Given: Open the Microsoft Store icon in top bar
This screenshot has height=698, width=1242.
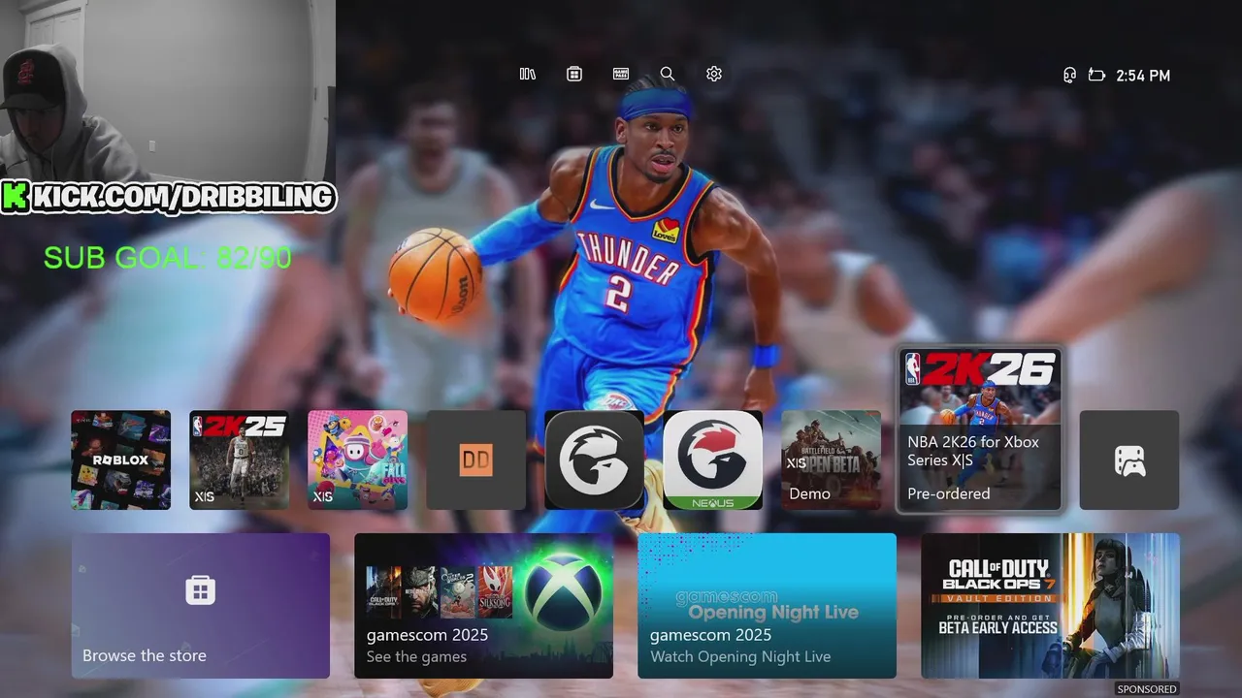Looking at the screenshot, I should coord(574,74).
